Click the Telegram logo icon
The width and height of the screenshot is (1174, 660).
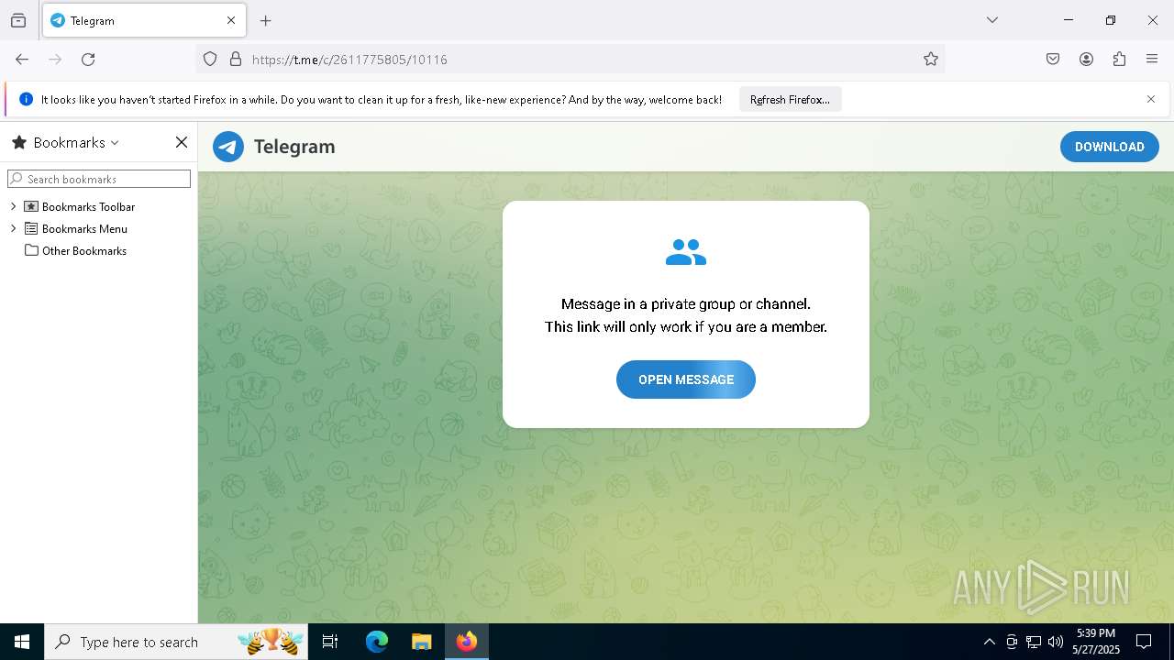click(x=228, y=147)
